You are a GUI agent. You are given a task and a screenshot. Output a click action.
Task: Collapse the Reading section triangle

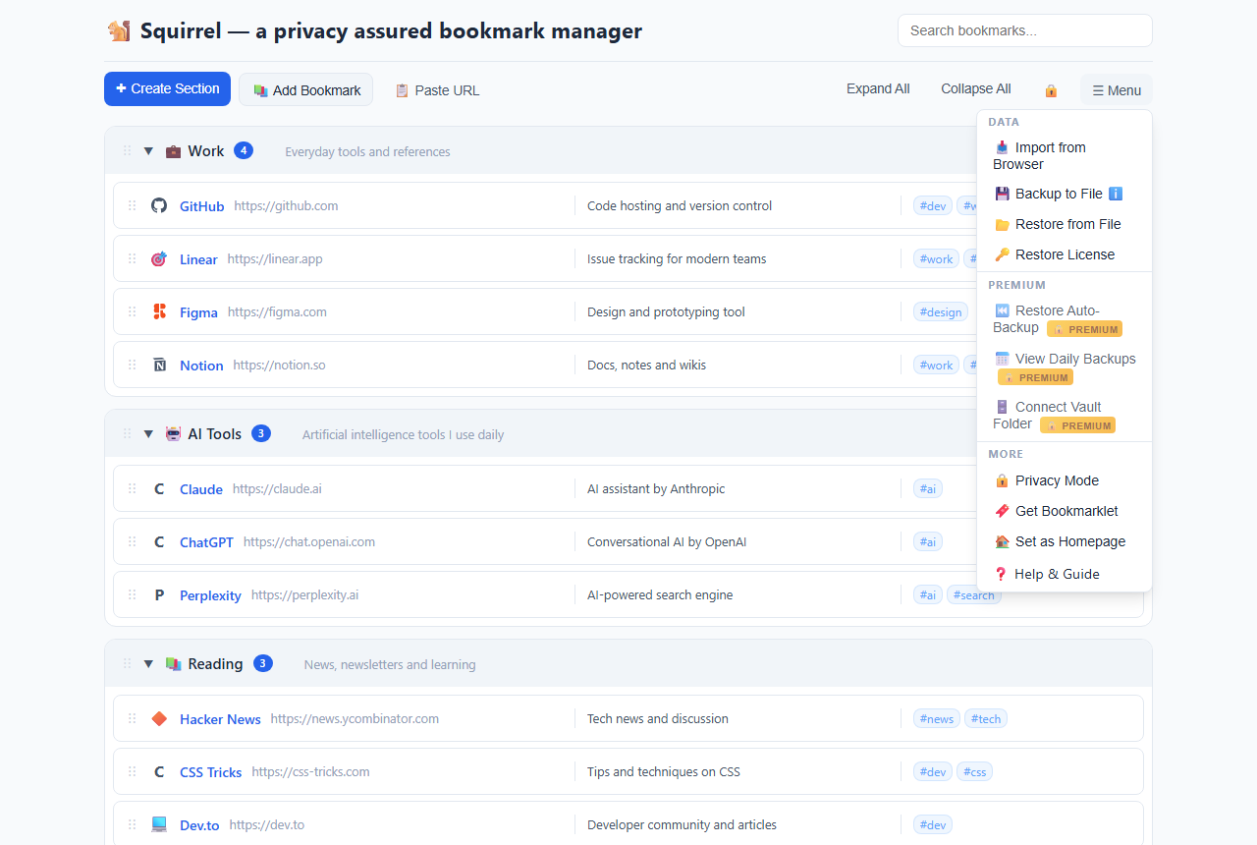coord(148,663)
